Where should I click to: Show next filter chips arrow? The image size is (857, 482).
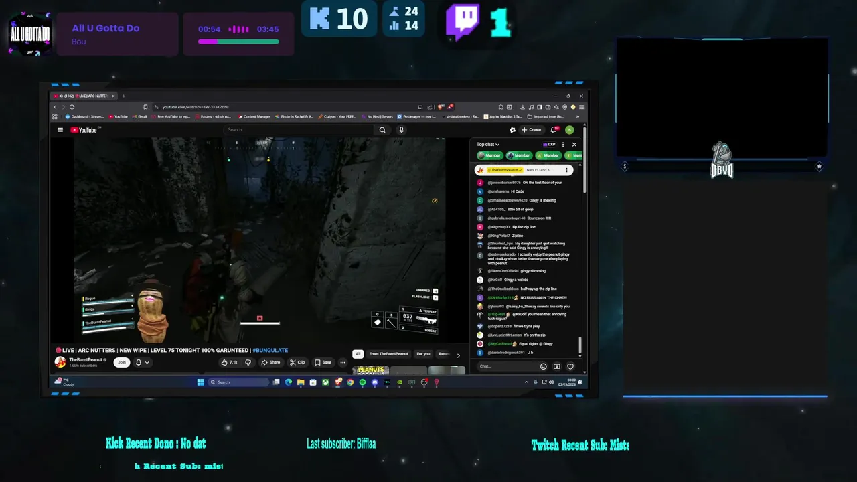point(458,355)
